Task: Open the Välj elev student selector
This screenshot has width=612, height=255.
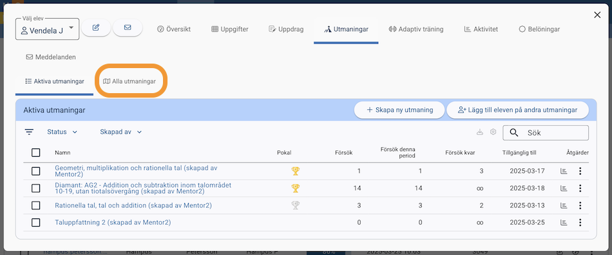Action: (47, 29)
